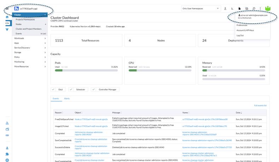Select Account & API Keys menu item

pos(245,30)
